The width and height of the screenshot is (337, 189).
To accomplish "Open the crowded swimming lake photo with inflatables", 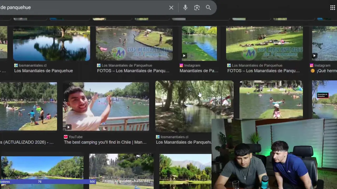I will coord(28,106).
